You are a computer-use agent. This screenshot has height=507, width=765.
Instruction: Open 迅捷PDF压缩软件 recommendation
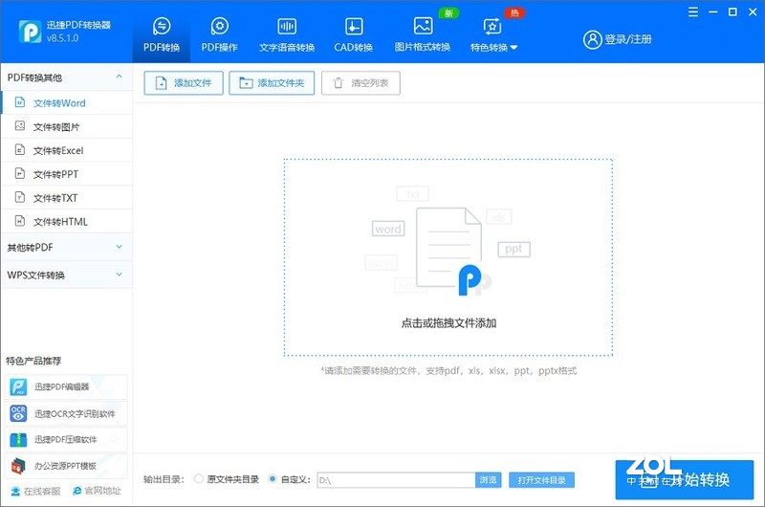pyautogui.click(x=66, y=440)
